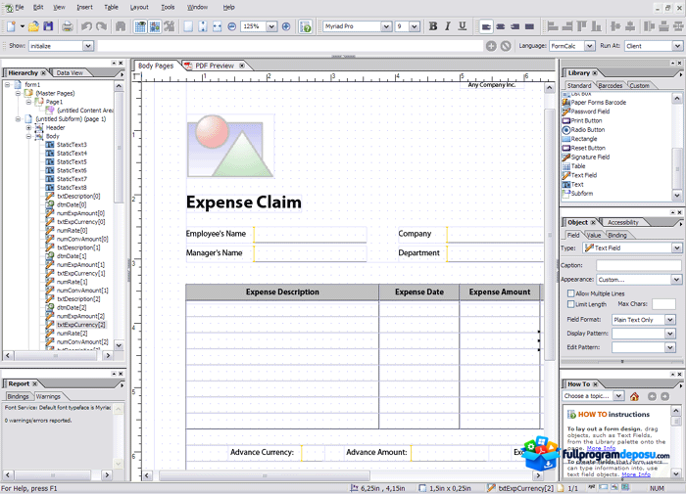The height and width of the screenshot is (494, 686).
Task: Click the How To home icon
Action: (634, 396)
